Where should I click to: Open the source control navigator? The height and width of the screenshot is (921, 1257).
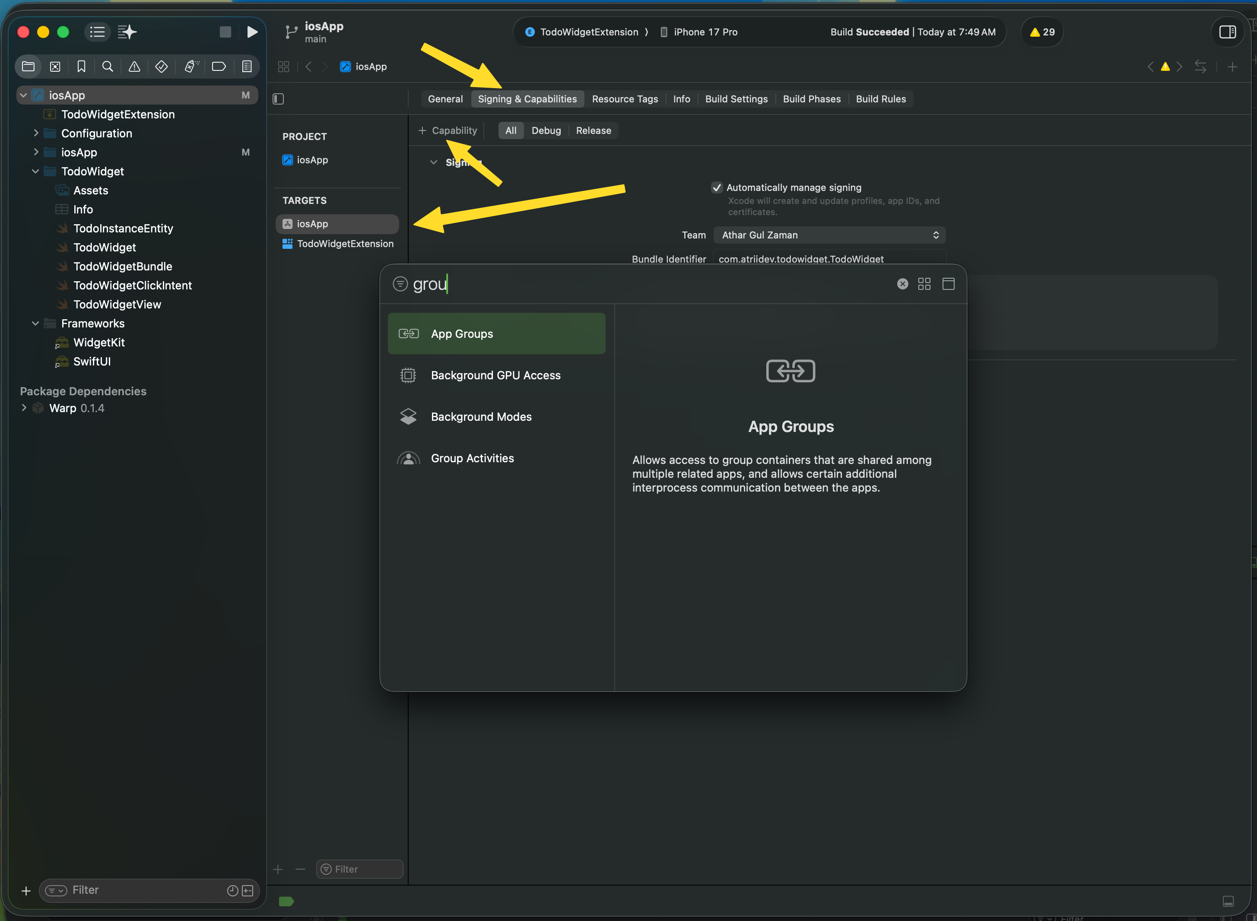click(x=55, y=67)
